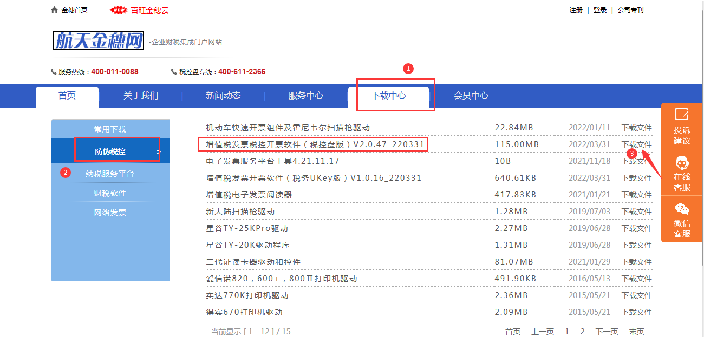Click 机动车快速开票组件及霍尼韦尔扫描枪驱动 title
The image size is (704, 337).
tap(288, 128)
